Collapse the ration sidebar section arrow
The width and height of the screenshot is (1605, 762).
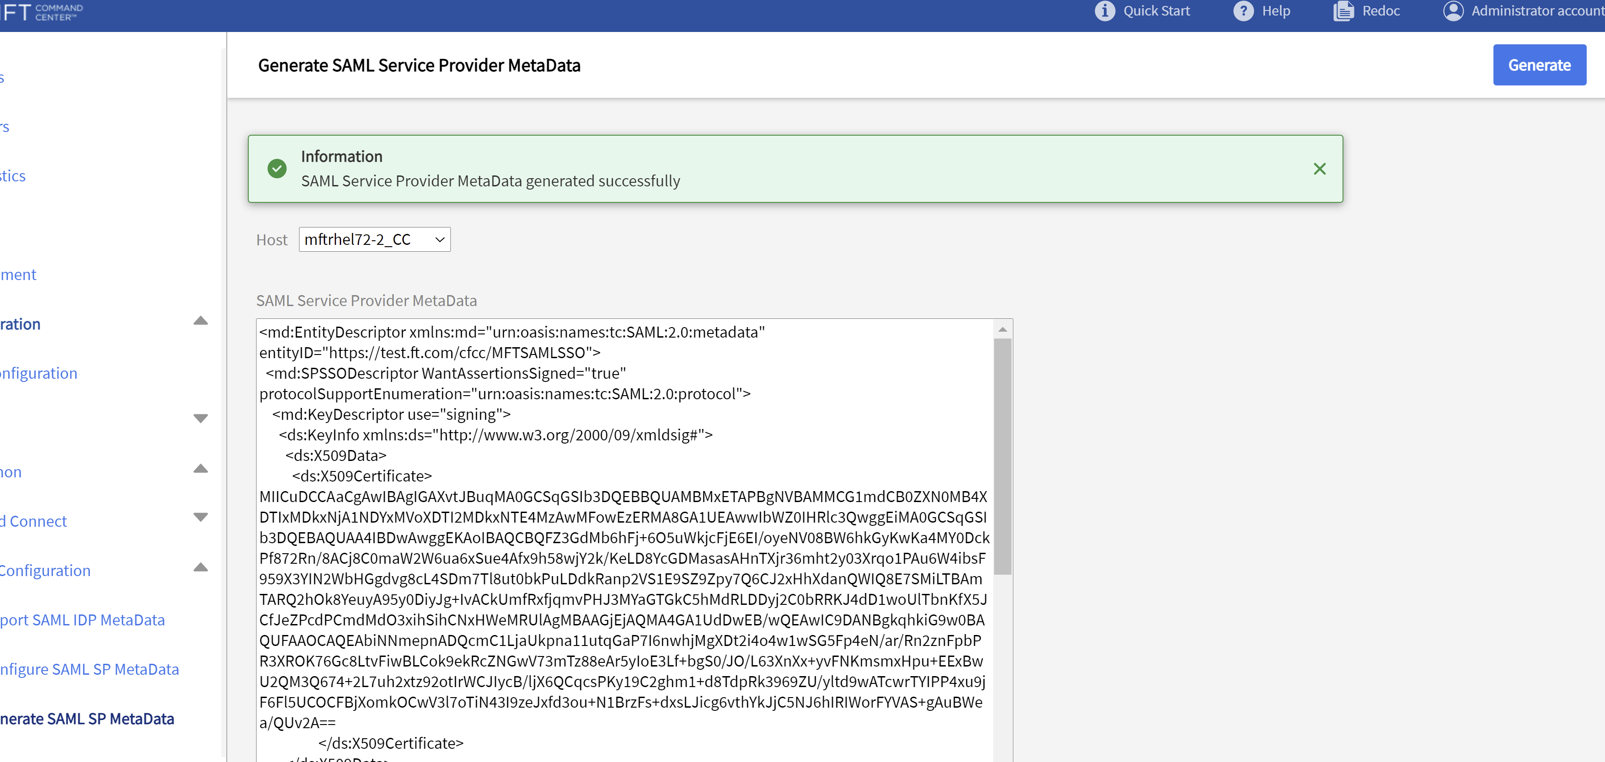point(200,321)
